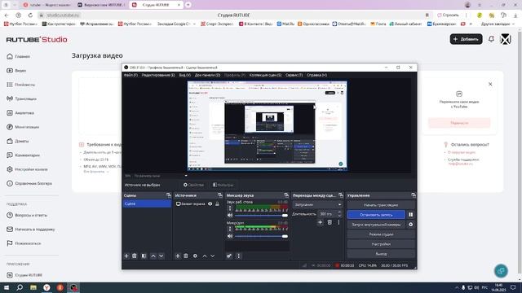The height and width of the screenshot is (293, 522).
Task: Open Настройки button in OBS controls
Action: [381, 244]
